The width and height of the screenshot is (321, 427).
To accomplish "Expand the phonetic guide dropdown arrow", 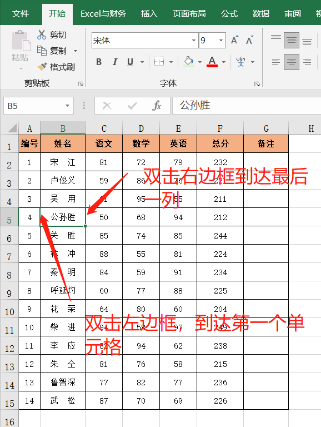I will (x=253, y=62).
